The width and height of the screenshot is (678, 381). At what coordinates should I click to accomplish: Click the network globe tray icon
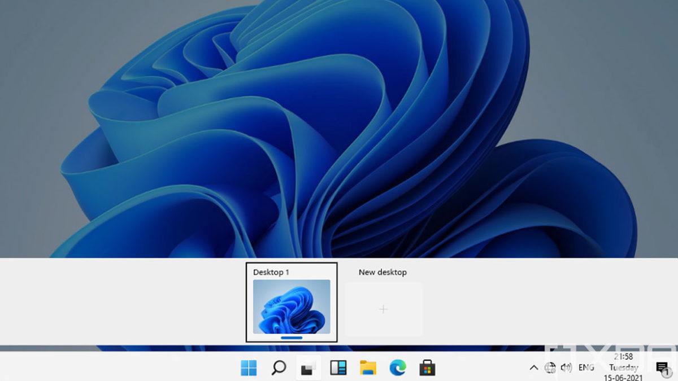(x=551, y=367)
